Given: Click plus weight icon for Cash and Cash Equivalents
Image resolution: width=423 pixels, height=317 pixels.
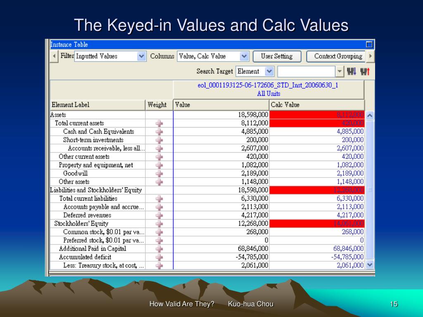Looking at the screenshot, I should pyautogui.click(x=159, y=132).
